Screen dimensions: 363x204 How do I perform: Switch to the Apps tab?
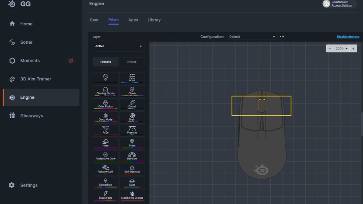[x=133, y=20]
